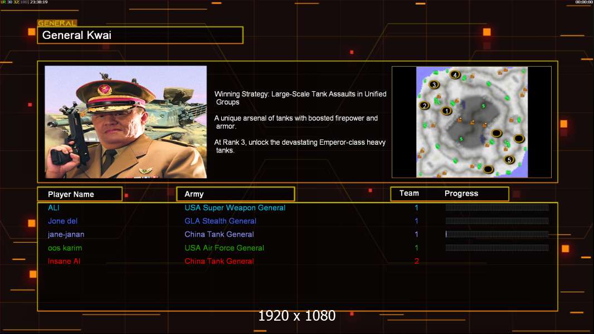The image size is (594, 334).
Task: Click start position 4 marker on minimap
Action: point(455,75)
